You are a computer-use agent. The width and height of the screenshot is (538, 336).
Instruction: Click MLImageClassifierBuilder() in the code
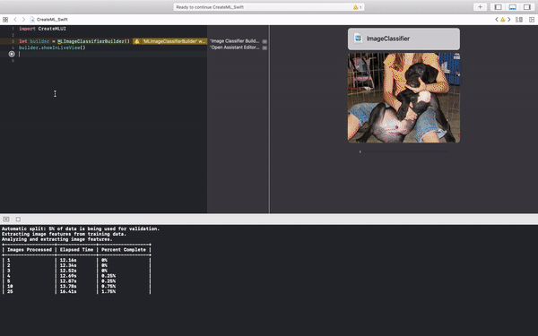pos(93,41)
